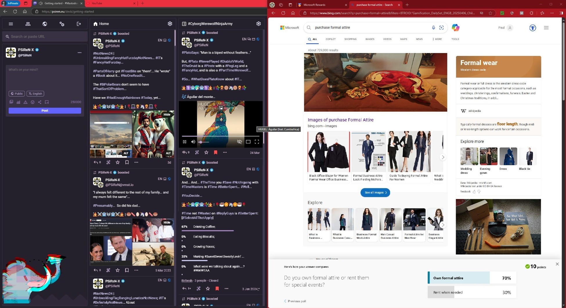This screenshot has width=566, height=308.
Task: Open the SHOPPING tab on Bing
Action: click(350, 39)
